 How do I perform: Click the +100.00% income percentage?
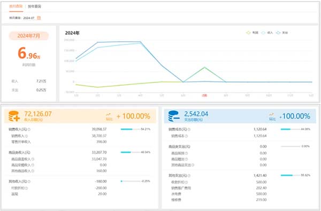[133, 116]
